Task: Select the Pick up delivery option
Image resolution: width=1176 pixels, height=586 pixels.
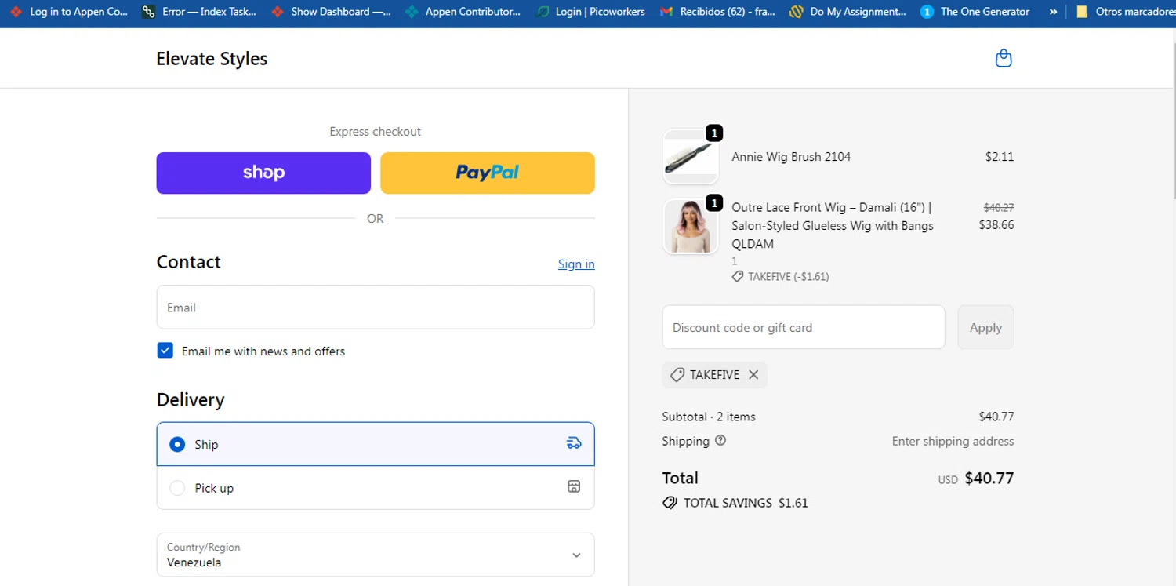Action: point(376,488)
